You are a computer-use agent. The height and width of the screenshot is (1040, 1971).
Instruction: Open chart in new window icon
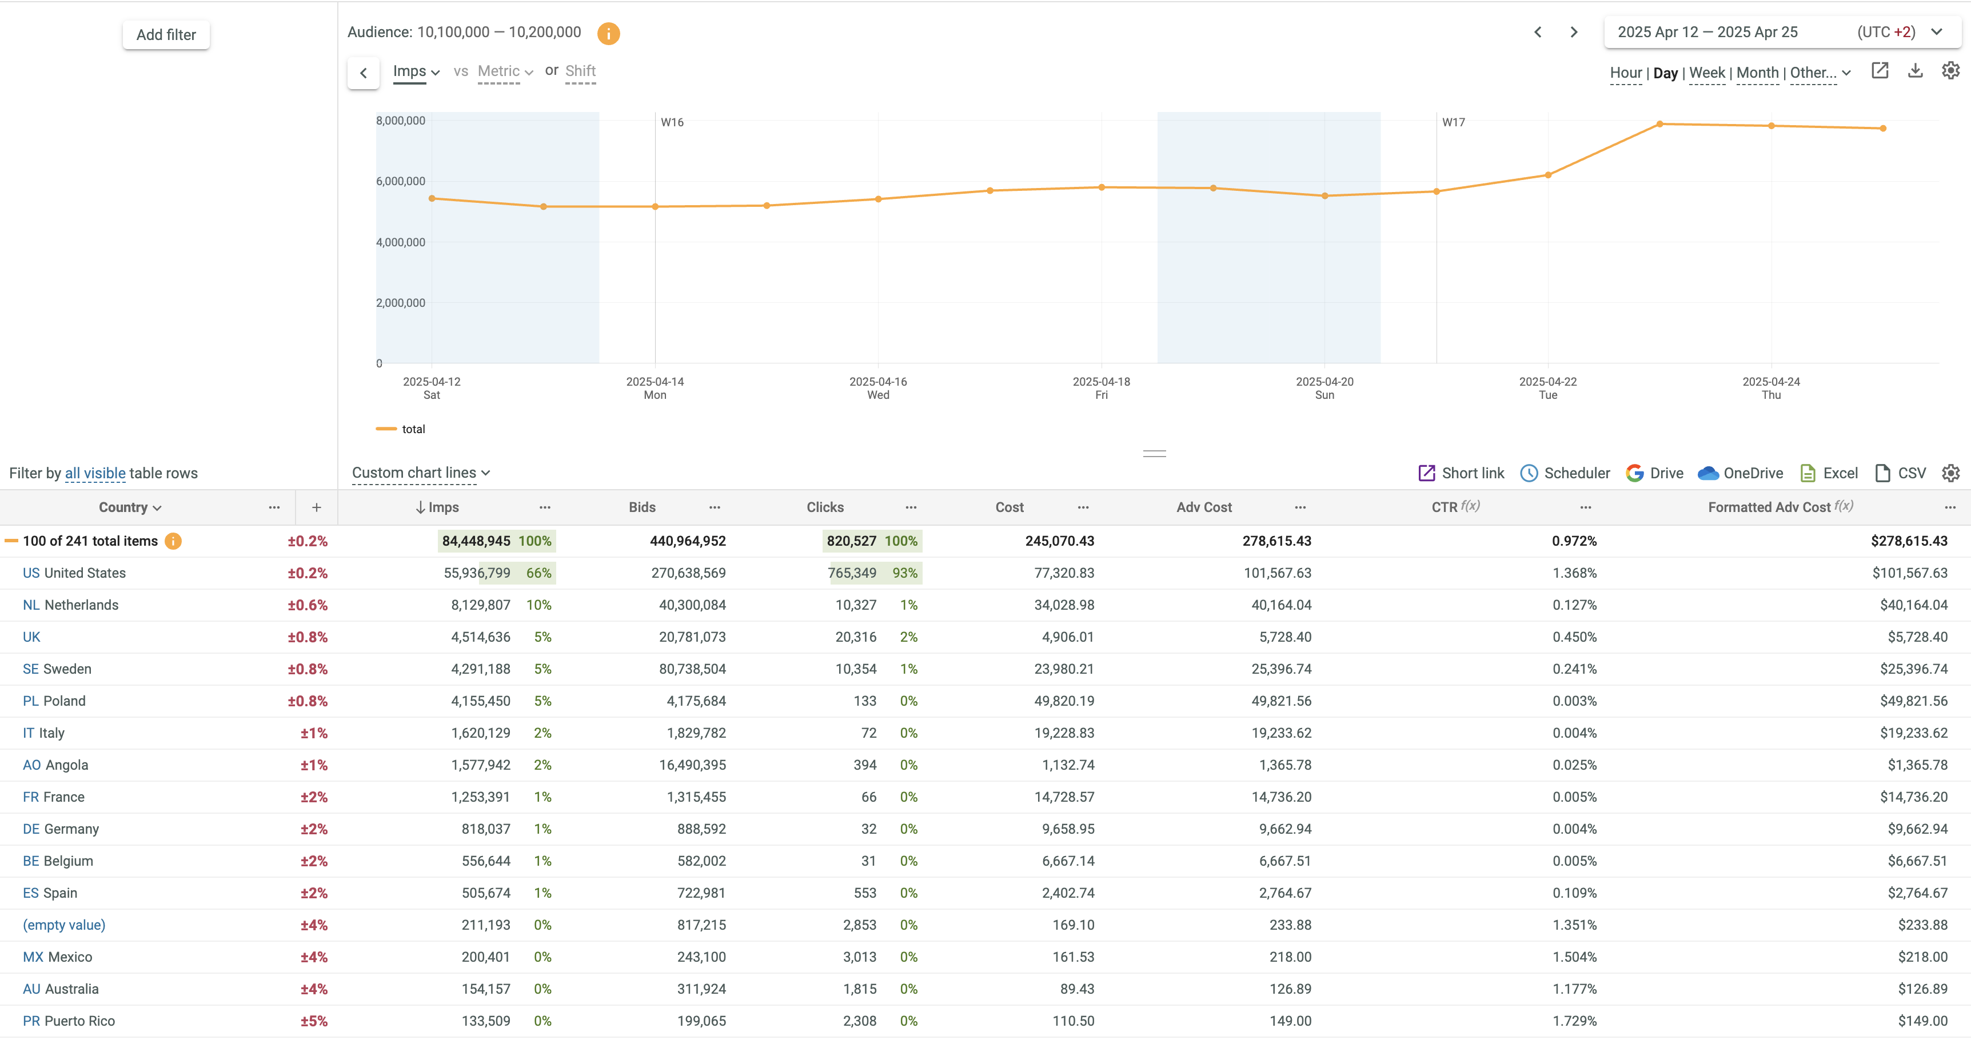[1880, 71]
